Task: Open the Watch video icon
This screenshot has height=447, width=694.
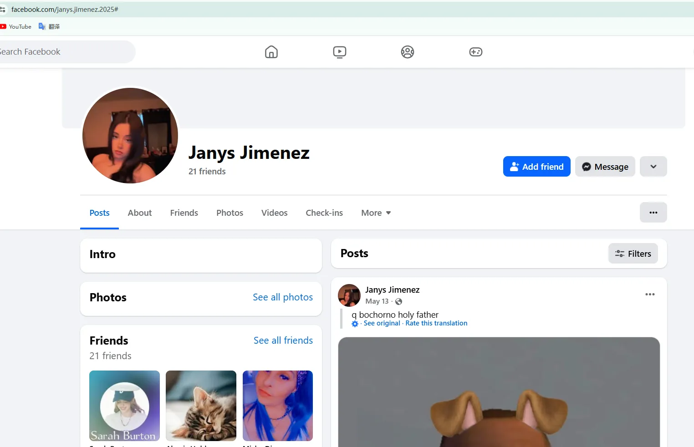Action: click(x=339, y=52)
